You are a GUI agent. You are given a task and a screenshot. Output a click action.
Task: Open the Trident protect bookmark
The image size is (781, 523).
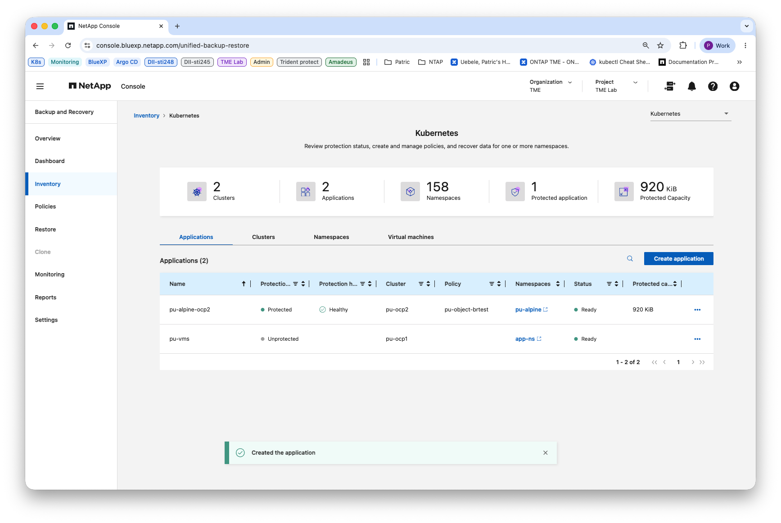tap(299, 62)
